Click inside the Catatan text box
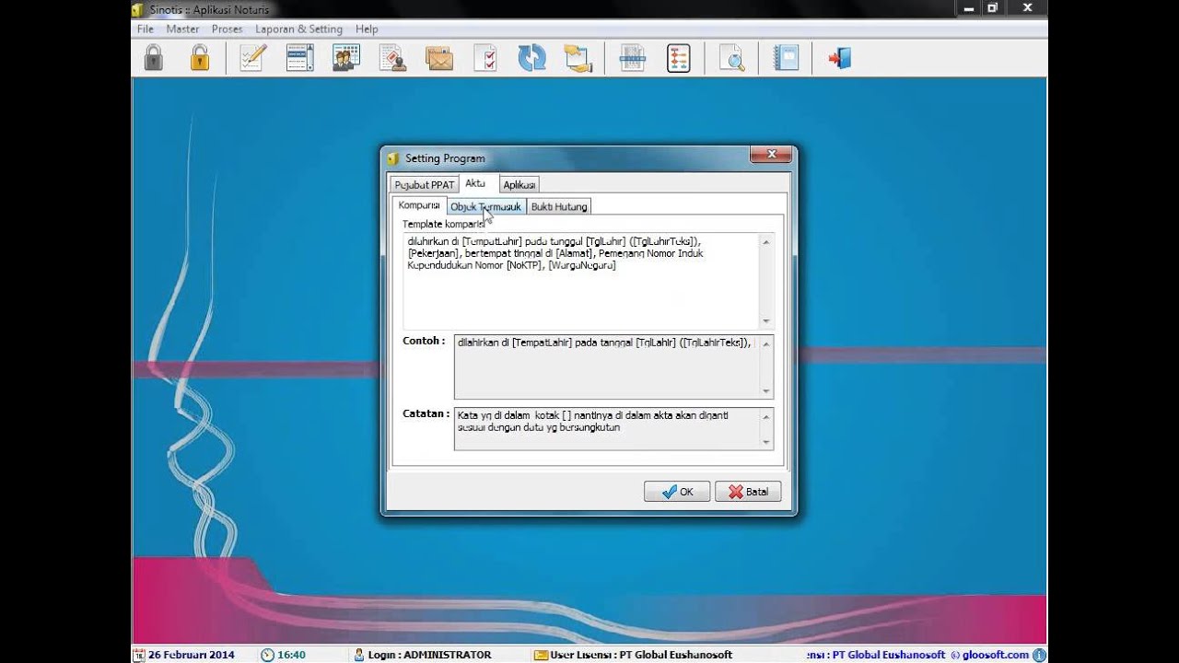 pyautogui.click(x=606, y=428)
